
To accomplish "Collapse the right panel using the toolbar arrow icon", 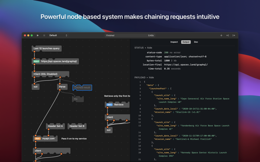I will (234, 35).
